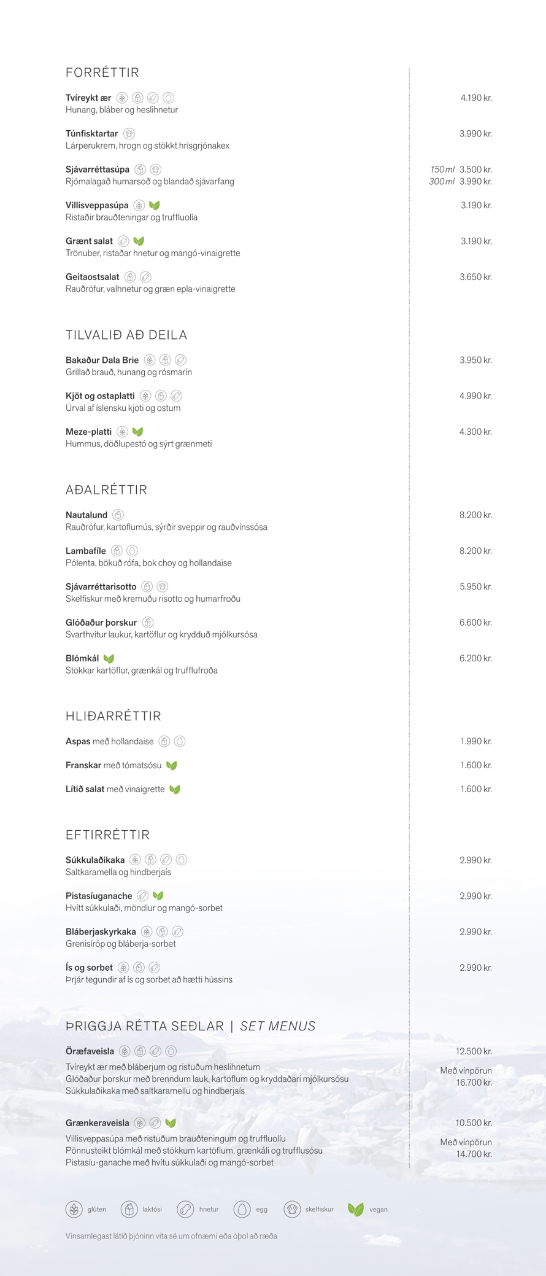Click the green vegan leaf legend icon
546x1276 pixels.
(356, 1209)
